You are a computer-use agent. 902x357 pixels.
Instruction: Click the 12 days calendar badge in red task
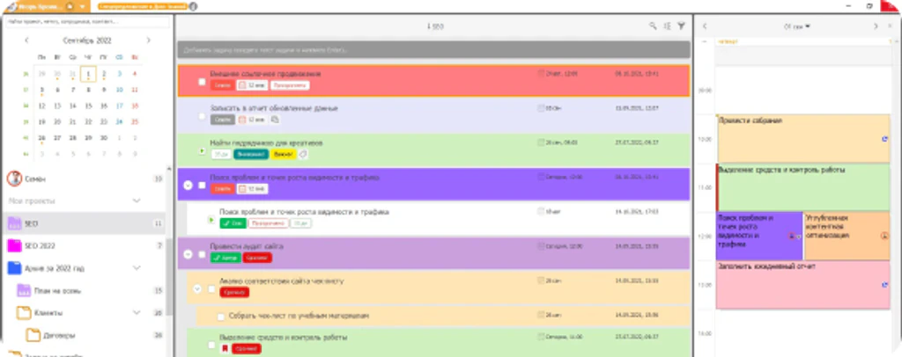click(251, 85)
